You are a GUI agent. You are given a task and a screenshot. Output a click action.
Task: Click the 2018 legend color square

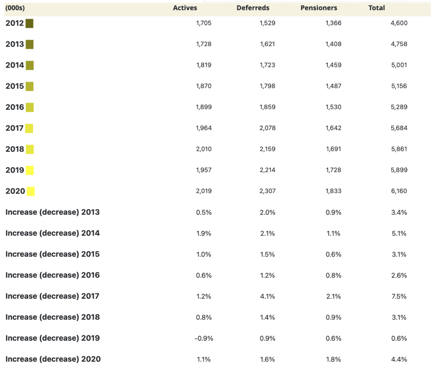[x=30, y=149]
